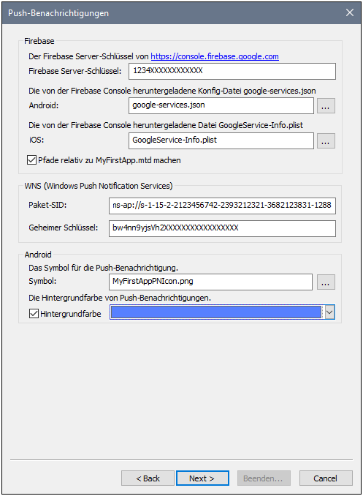Click the Paket-SID label
363x496 pixels.
click(x=47, y=205)
